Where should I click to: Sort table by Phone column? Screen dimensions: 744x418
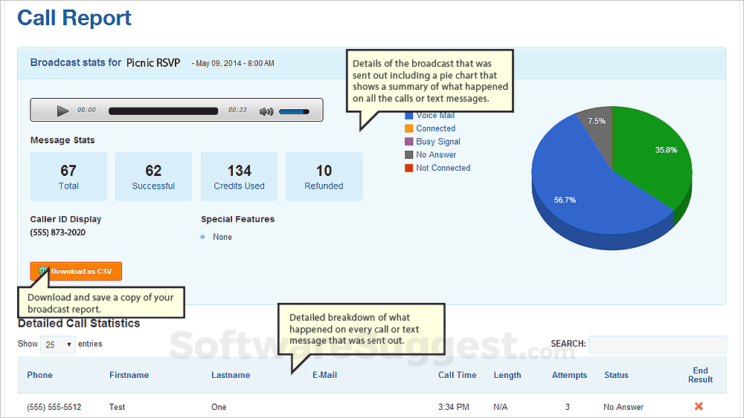[x=40, y=375]
